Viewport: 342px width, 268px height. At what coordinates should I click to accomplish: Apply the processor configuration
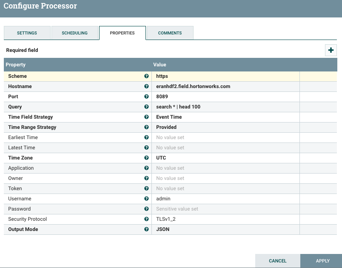pyautogui.click(x=322, y=261)
